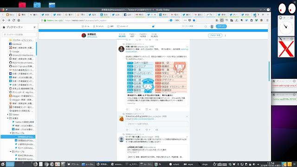Open a new tab with plus button

click(263, 14)
